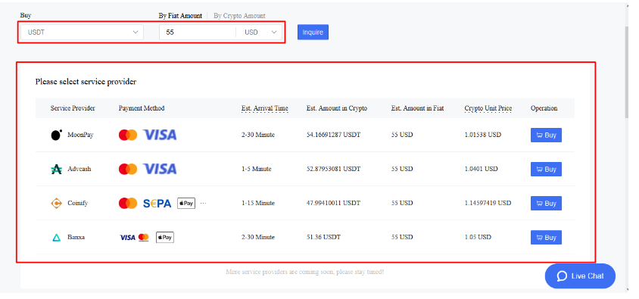
Task: Click the Advcash provider logo icon
Action: [56, 169]
